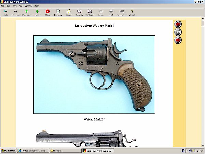Screen dimensions: 205x154
Task: Click the FR language indicator in taskbar
Action: (183, 151)
